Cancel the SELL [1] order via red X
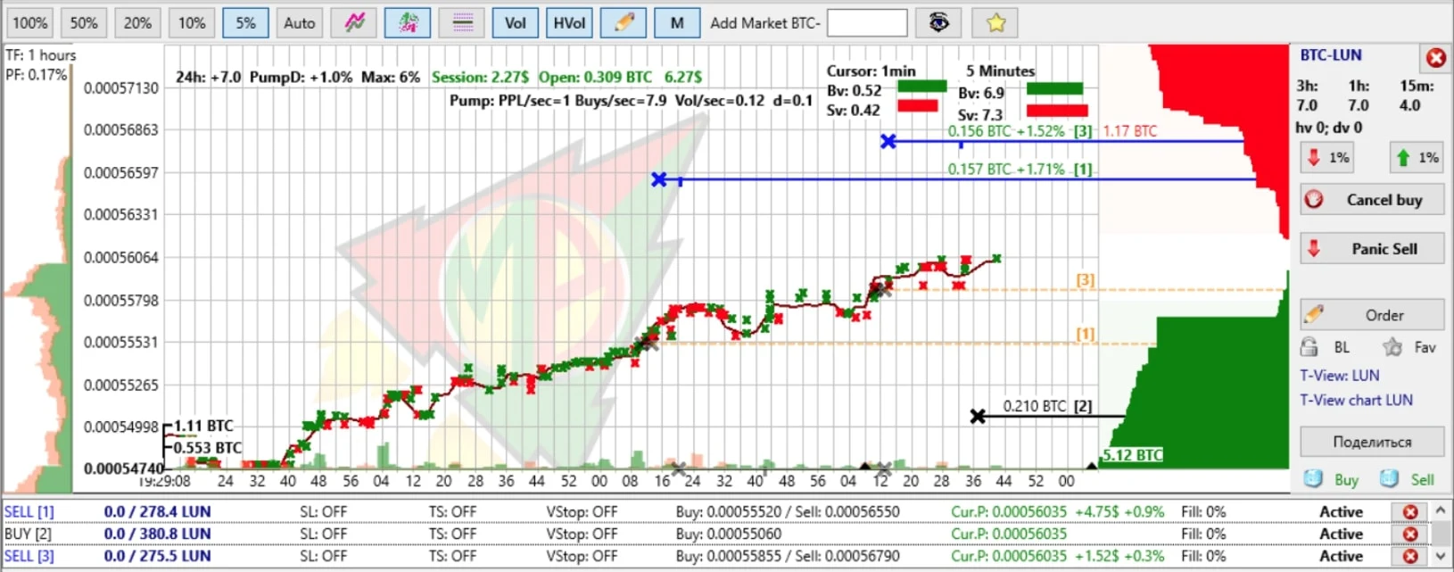Screen dimensions: 1454x572 click(1410, 512)
